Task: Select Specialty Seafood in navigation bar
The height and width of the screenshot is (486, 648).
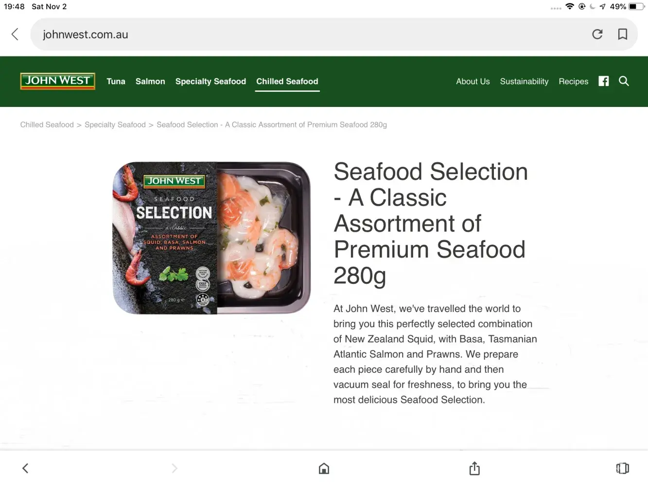Action: pyautogui.click(x=210, y=82)
